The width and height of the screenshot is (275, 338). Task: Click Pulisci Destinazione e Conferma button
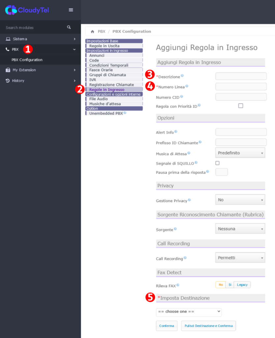(208, 326)
